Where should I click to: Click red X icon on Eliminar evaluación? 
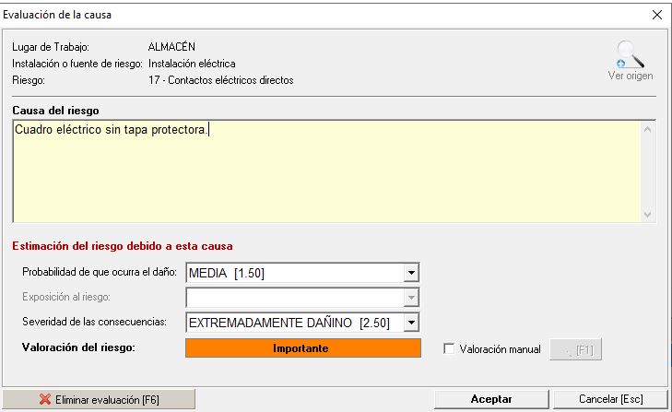44,399
